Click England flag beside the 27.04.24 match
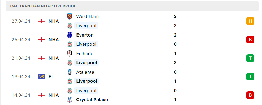This screenshot has height=105, width=262. [x=42, y=21]
